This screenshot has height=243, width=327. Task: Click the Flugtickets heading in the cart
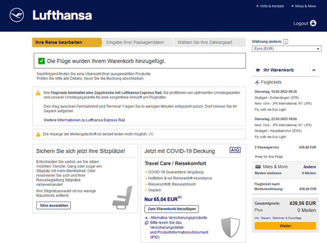pyautogui.click(x=271, y=82)
